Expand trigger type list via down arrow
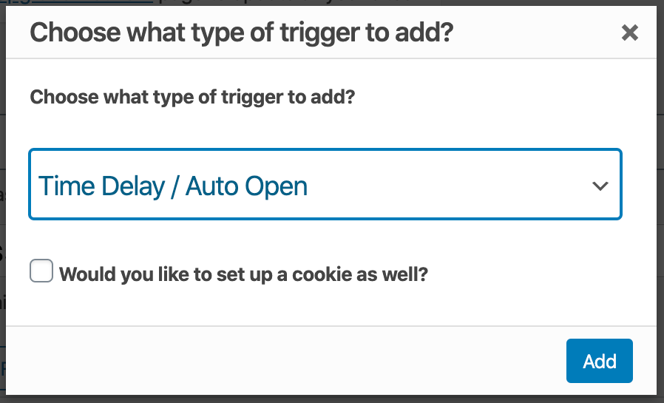This screenshot has width=664, height=403. click(600, 186)
